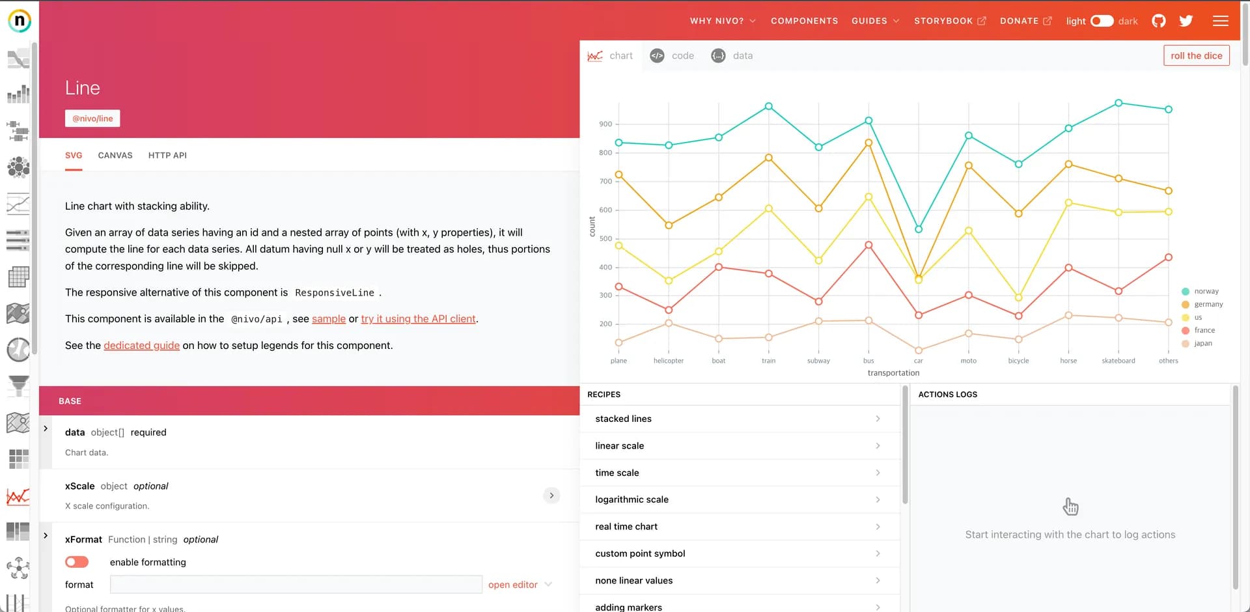The height and width of the screenshot is (612, 1250).
Task: Open the Calendar grid component in sidebar
Action: click(x=18, y=277)
